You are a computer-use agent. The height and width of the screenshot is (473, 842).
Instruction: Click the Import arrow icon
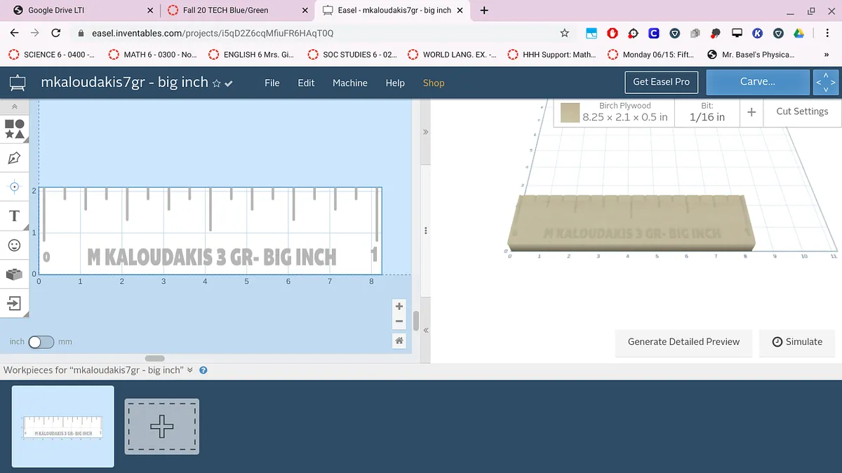tap(14, 303)
